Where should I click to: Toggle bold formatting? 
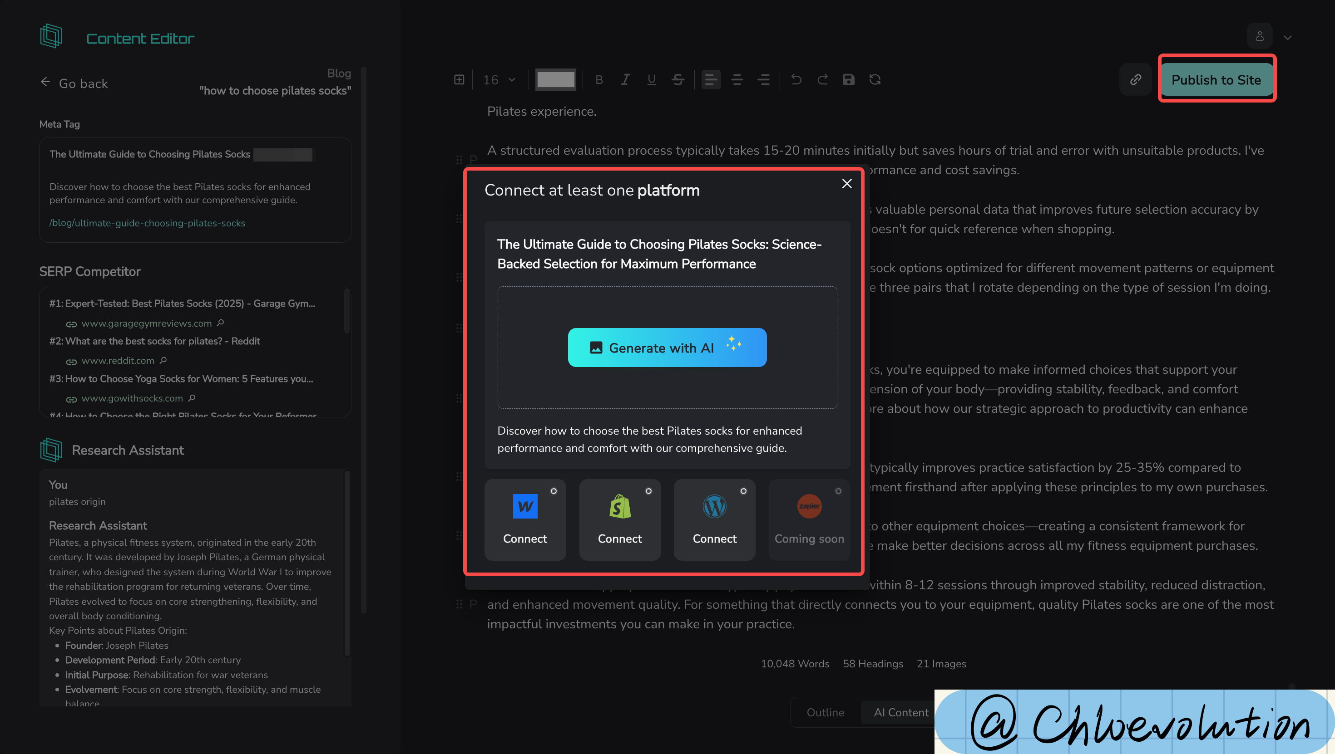[x=599, y=80]
